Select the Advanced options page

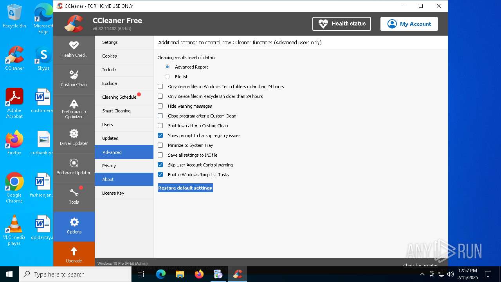pos(124,152)
